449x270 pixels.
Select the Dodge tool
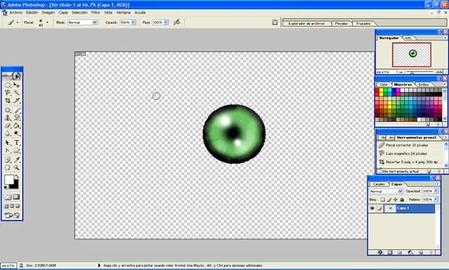16,133
